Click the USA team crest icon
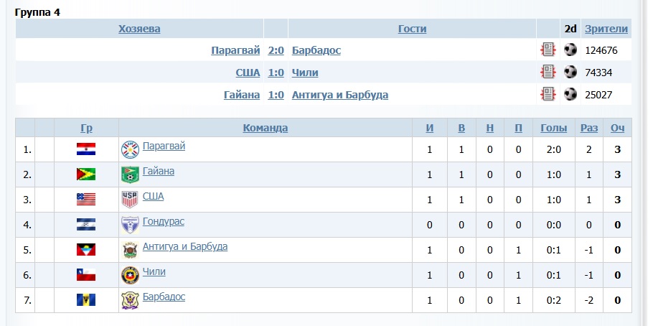 pos(130,200)
